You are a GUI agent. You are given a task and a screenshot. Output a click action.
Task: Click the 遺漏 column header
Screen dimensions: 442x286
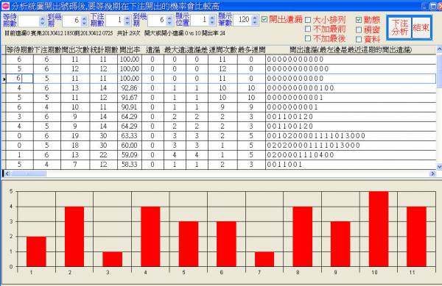(x=152, y=50)
